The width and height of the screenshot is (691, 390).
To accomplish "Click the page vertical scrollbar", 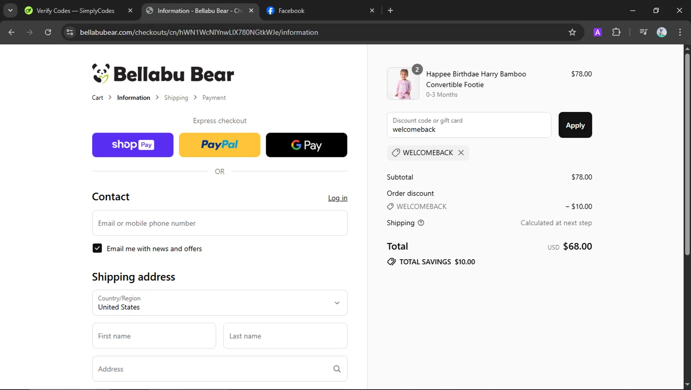I will 687,154.
